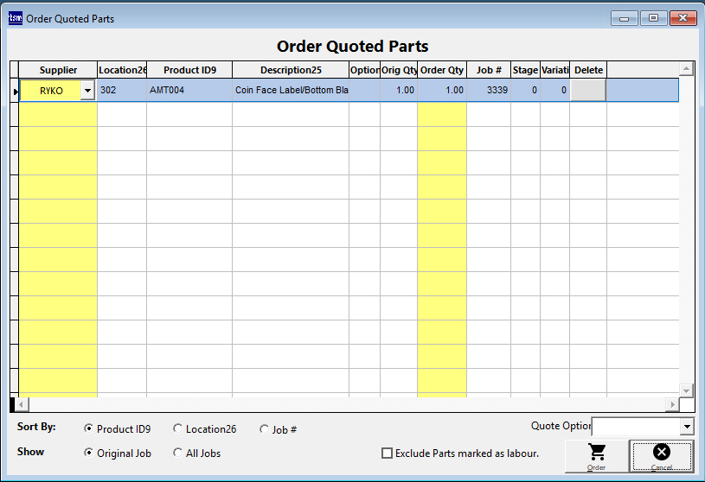Image resolution: width=705 pixels, height=482 pixels.
Task: Click the Supplier column header
Action: pos(58,70)
